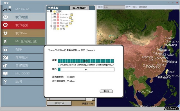Image resolution: width=180 pixels, height=111 pixels.
Task: Click the camera icon for 搜尋相片
Action: pos(5,57)
